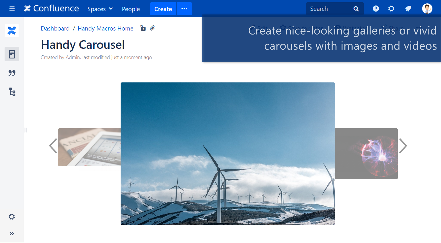Click the sidebar resize handle

pos(25,130)
